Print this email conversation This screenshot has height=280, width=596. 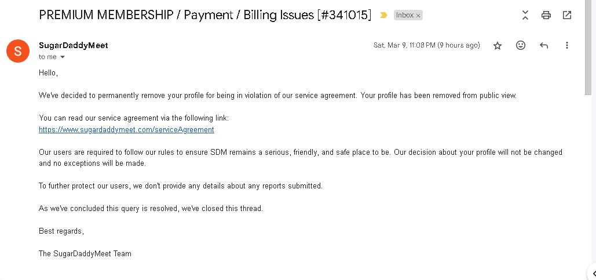point(546,16)
